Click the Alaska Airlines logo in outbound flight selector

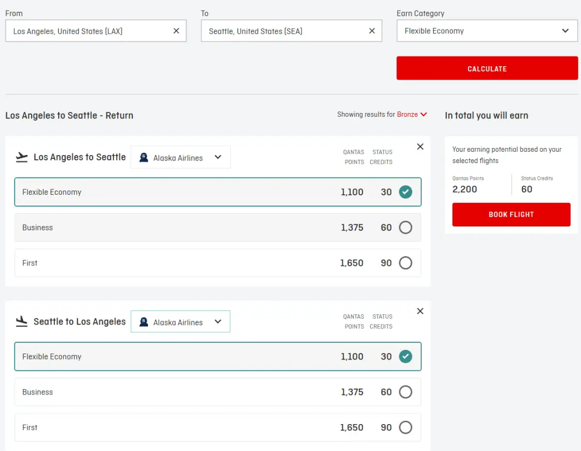point(144,158)
